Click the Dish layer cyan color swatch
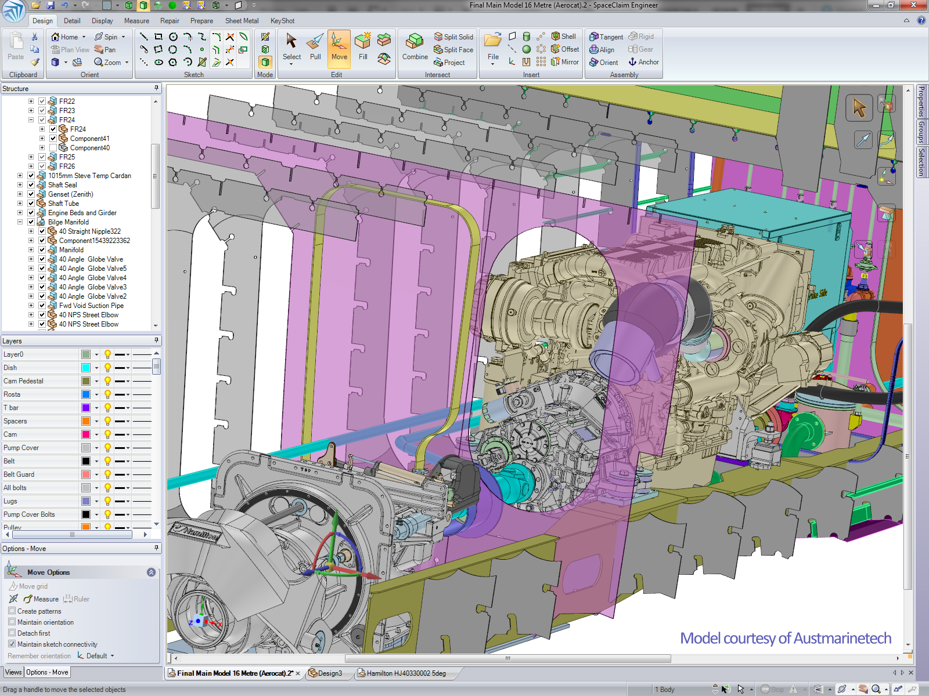This screenshot has height=696, width=929. (86, 368)
